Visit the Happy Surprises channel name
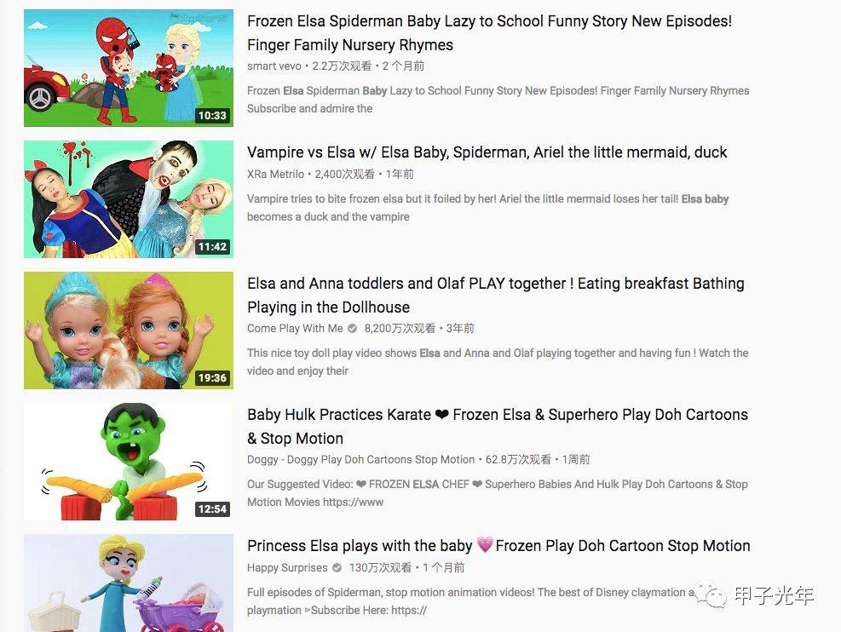This screenshot has height=632, width=841. [287, 567]
